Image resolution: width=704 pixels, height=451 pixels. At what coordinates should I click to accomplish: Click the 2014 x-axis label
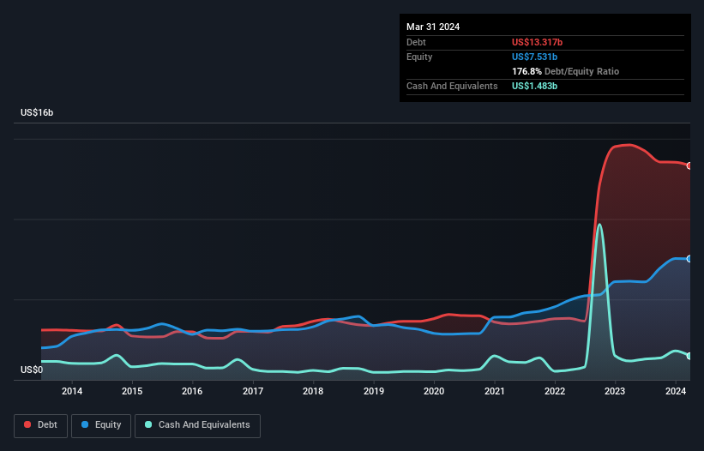pyautogui.click(x=72, y=391)
